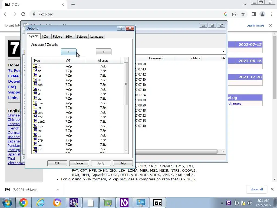Open Internet Explorer from the taskbar
277x208 pixels.
tap(41, 203)
